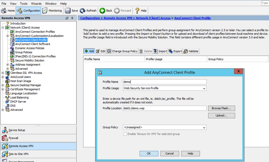Expand the Clientless SSL VPN Access node
The image size is (269, 162).
(x=3, y=73)
